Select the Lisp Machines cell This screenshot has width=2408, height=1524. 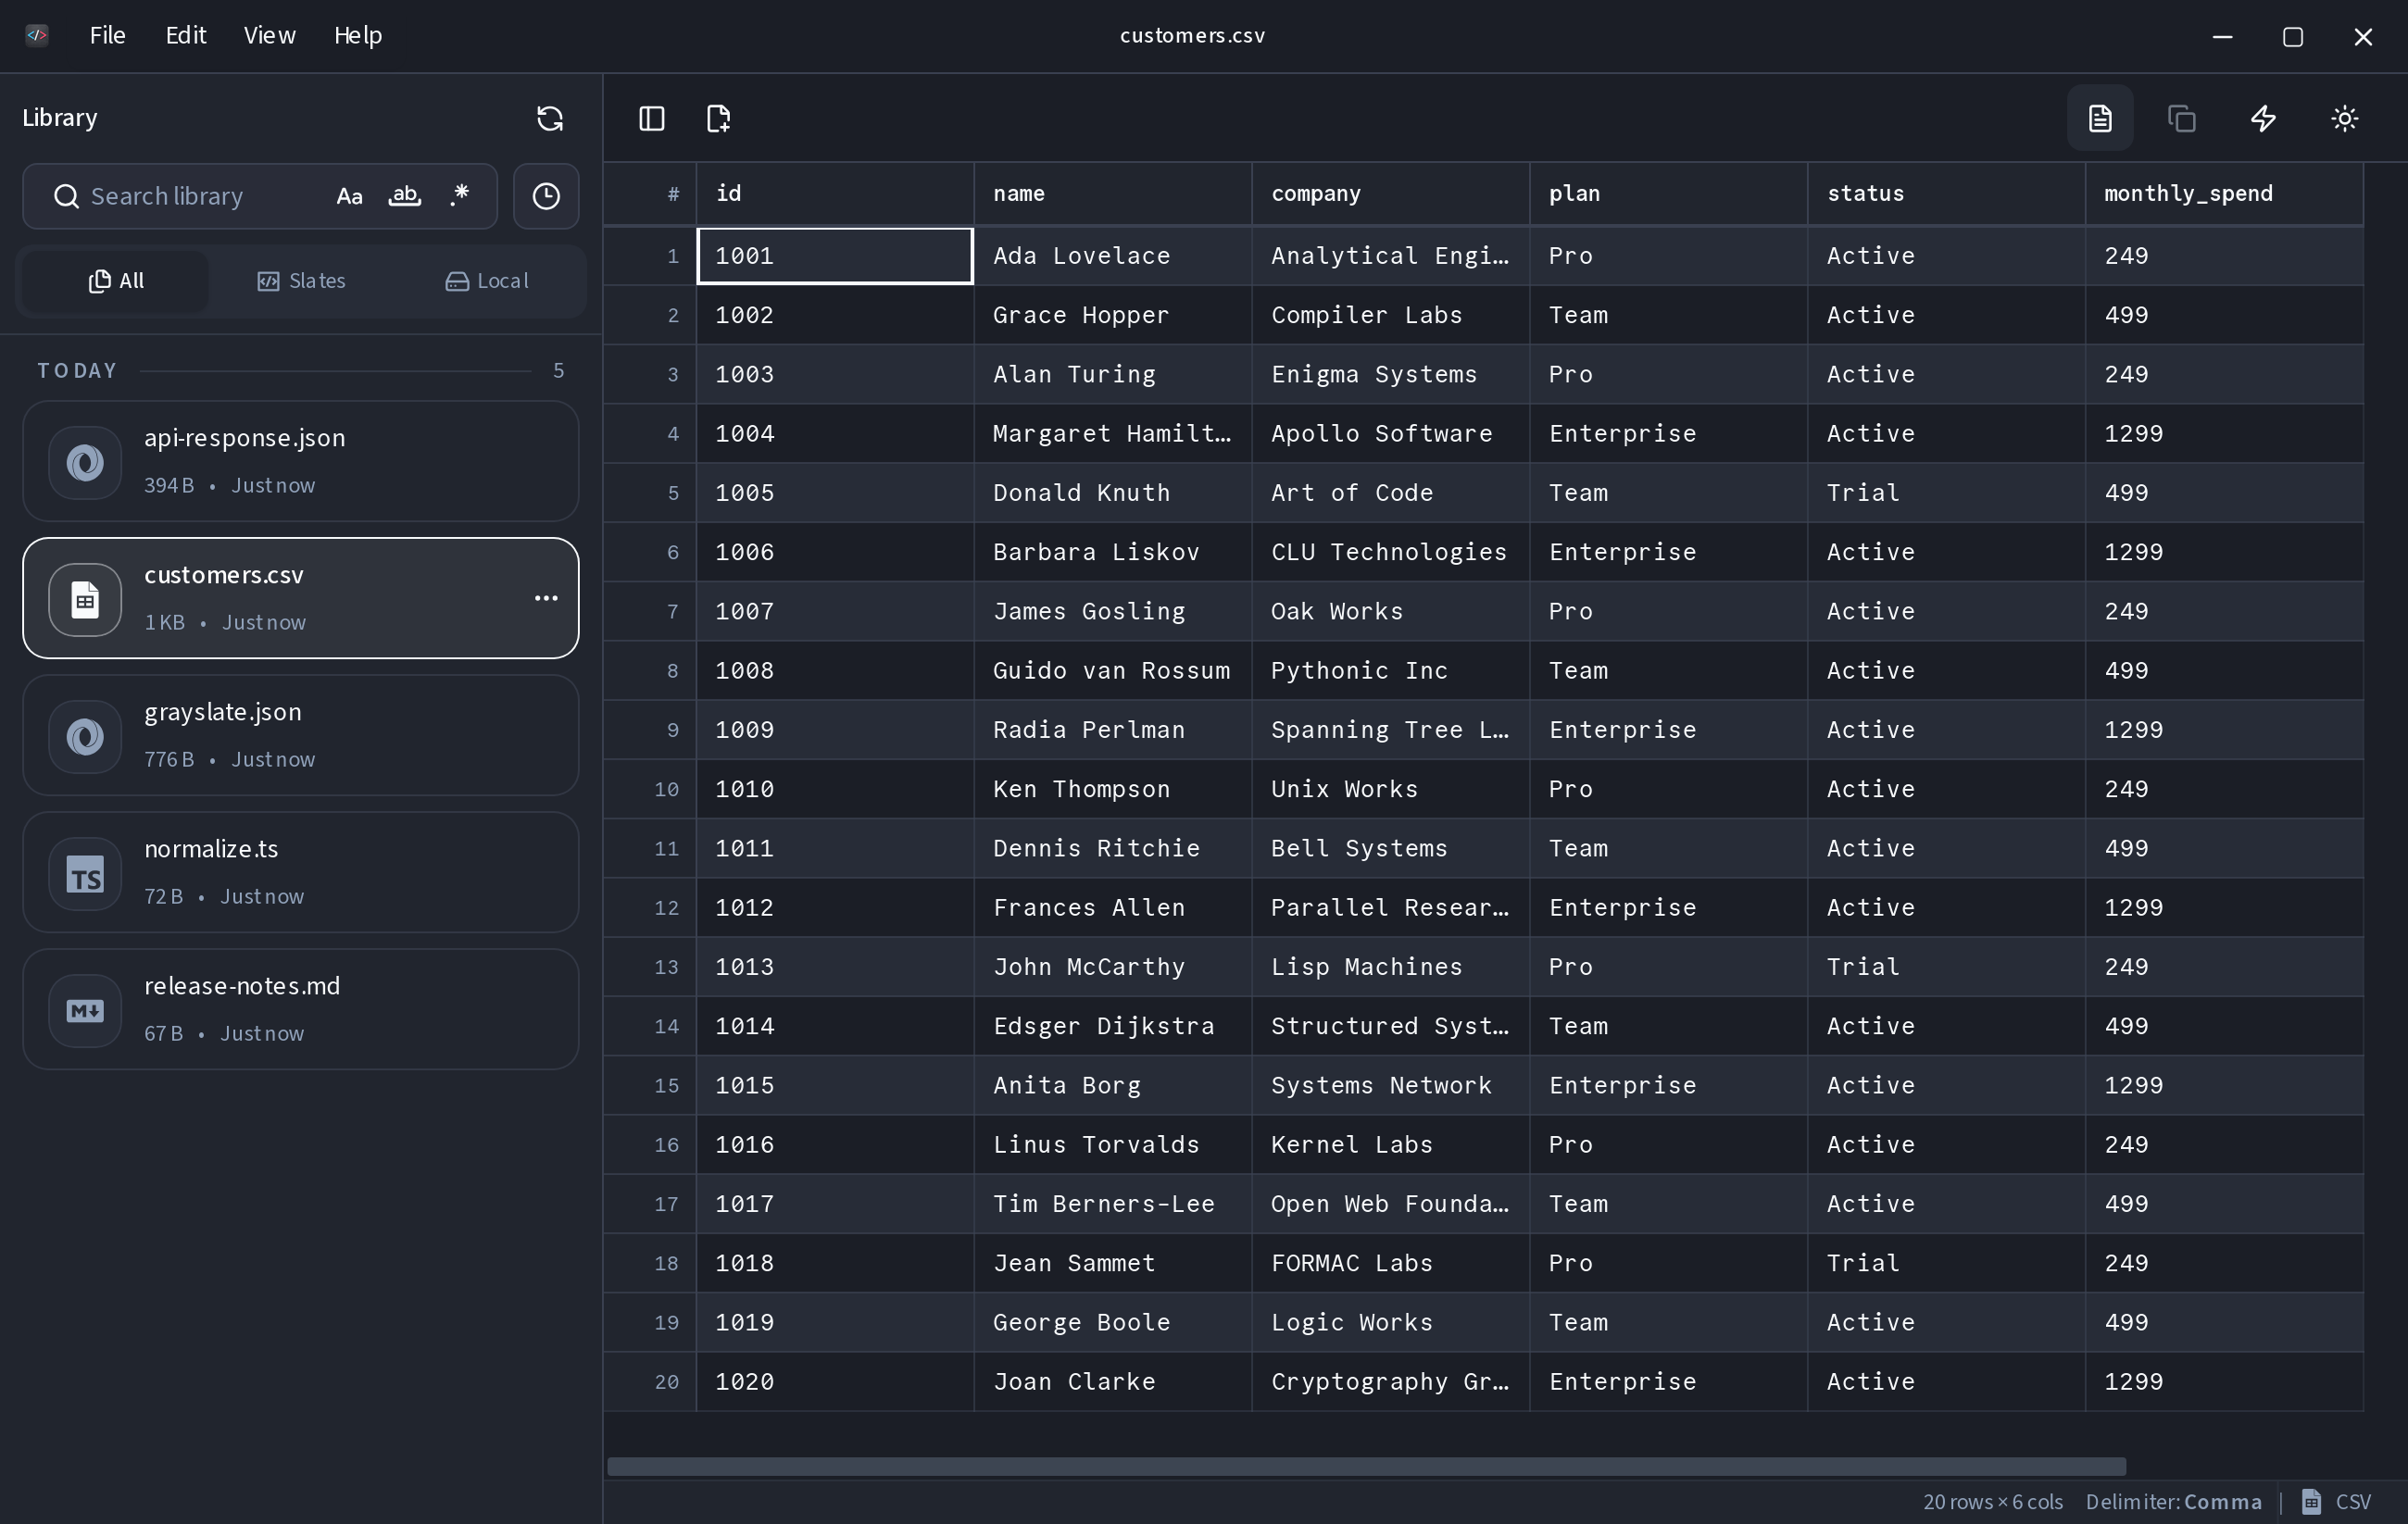tap(1391, 967)
